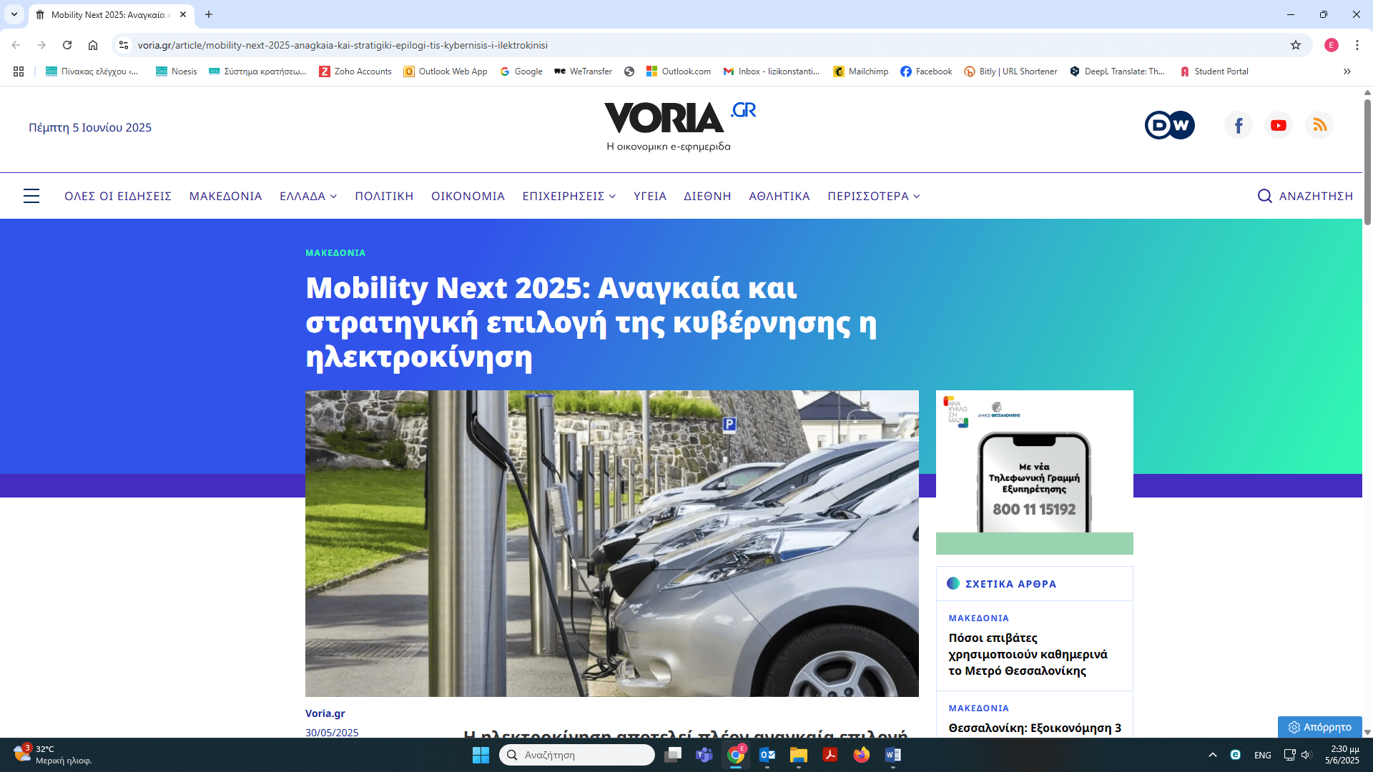Open the ΟΙΚΟΝΟΜΙΑ menu section
1373x772 pixels.
pyautogui.click(x=468, y=196)
